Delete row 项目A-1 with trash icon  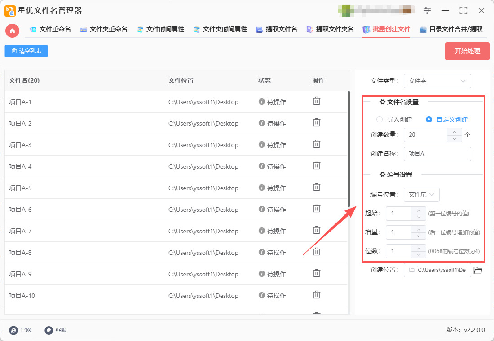tap(316, 101)
